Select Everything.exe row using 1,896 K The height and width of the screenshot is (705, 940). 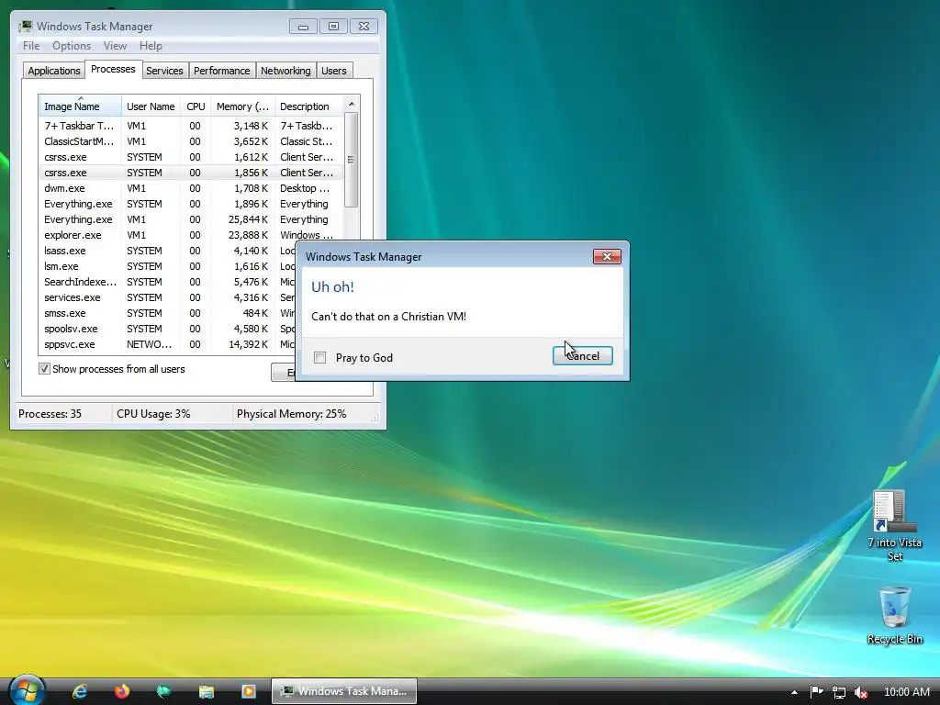[191, 204]
